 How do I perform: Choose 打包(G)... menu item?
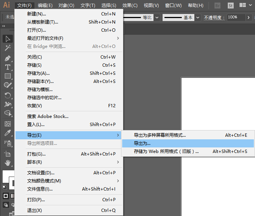point(69,154)
